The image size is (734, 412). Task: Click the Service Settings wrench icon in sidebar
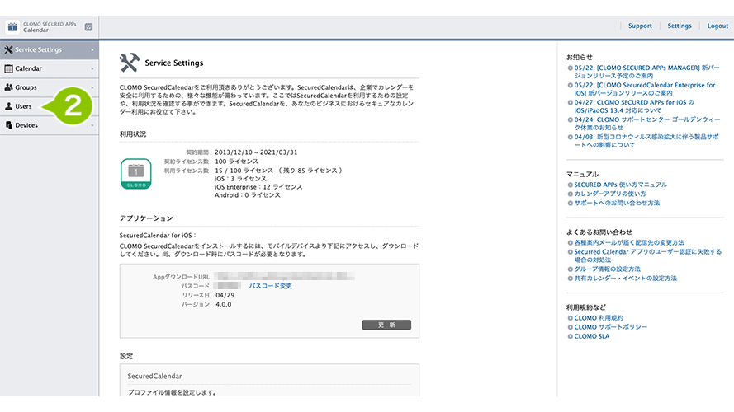pyautogui.click(x=8, y=49)
